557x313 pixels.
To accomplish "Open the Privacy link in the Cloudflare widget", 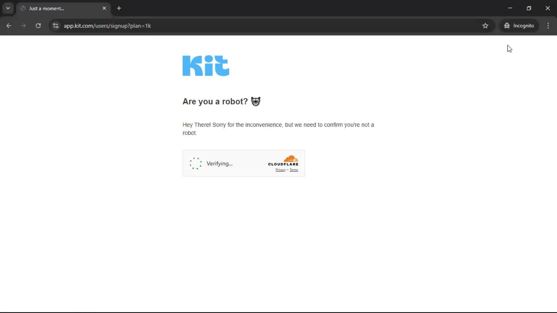I will (280, 170).
